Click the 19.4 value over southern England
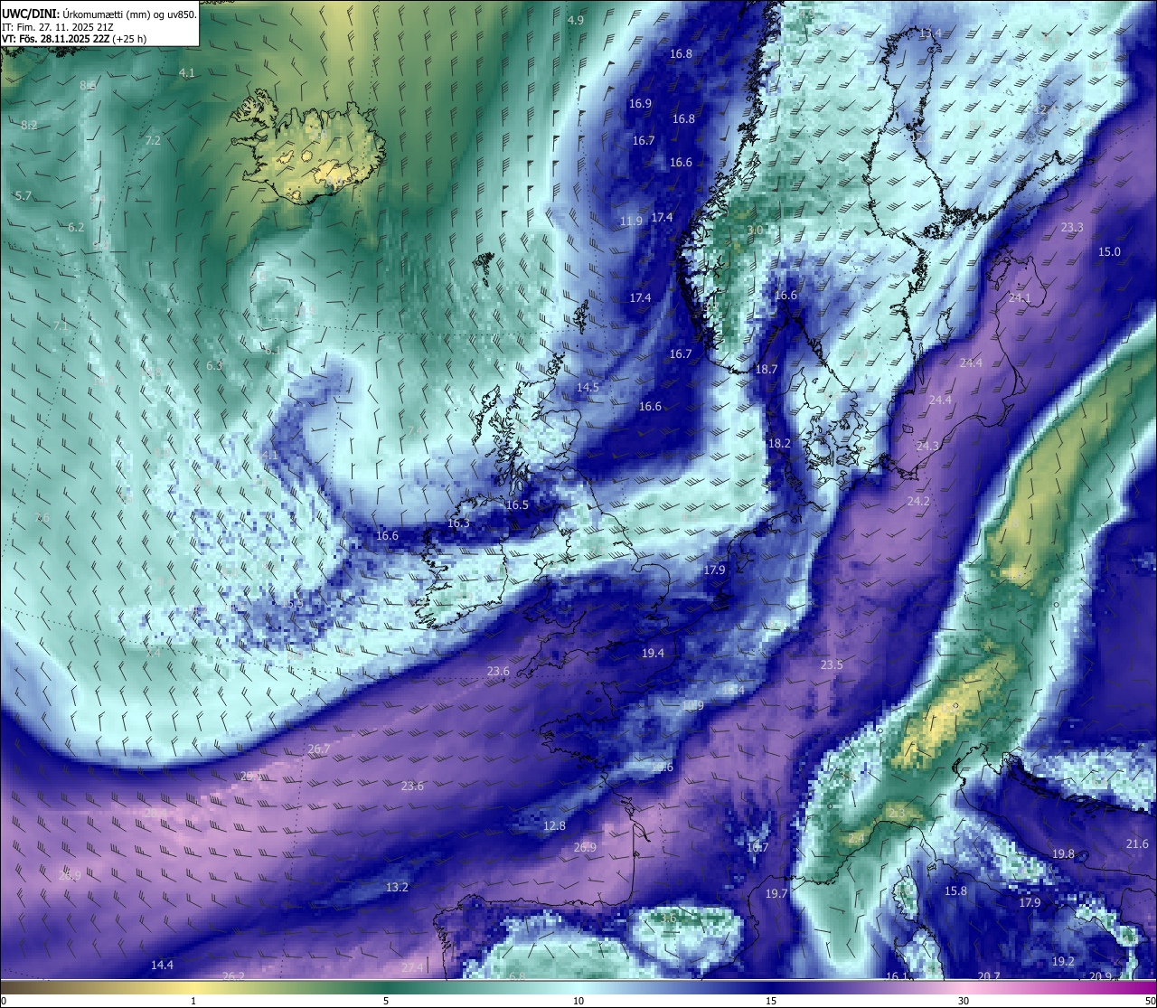 pos(653,653)
